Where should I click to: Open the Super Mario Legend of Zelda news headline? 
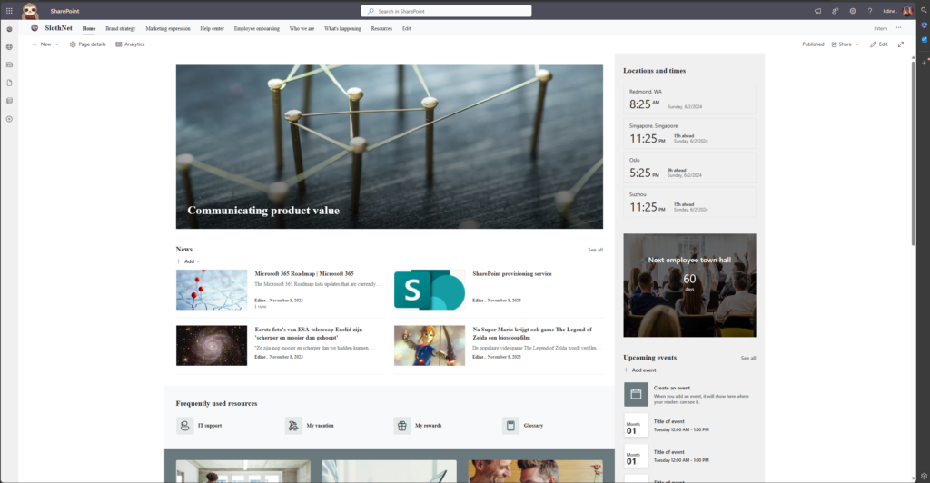532,333
